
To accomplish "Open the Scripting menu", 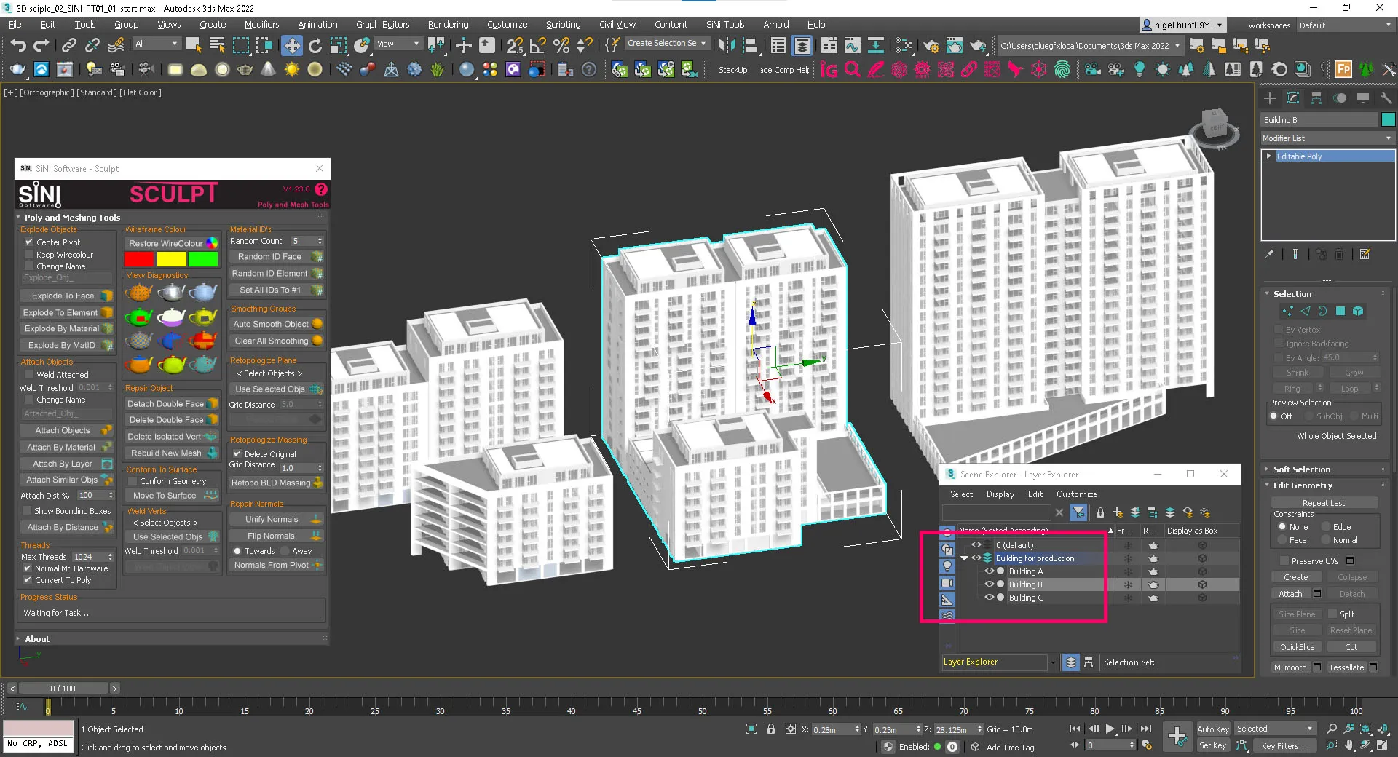I will [563, 25].
